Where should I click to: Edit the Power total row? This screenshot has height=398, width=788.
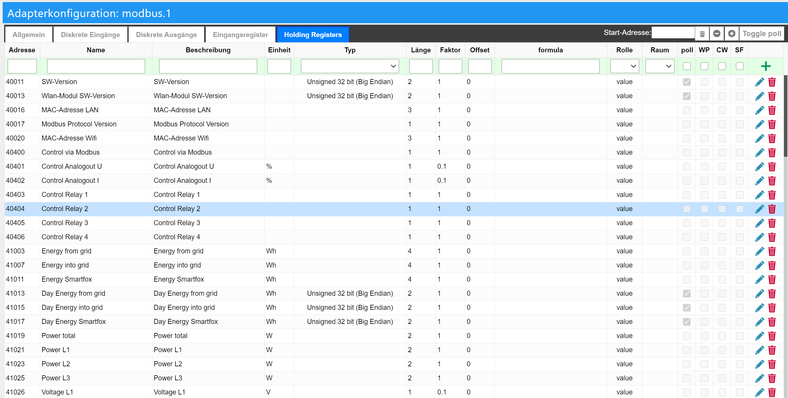click(759, 336)
